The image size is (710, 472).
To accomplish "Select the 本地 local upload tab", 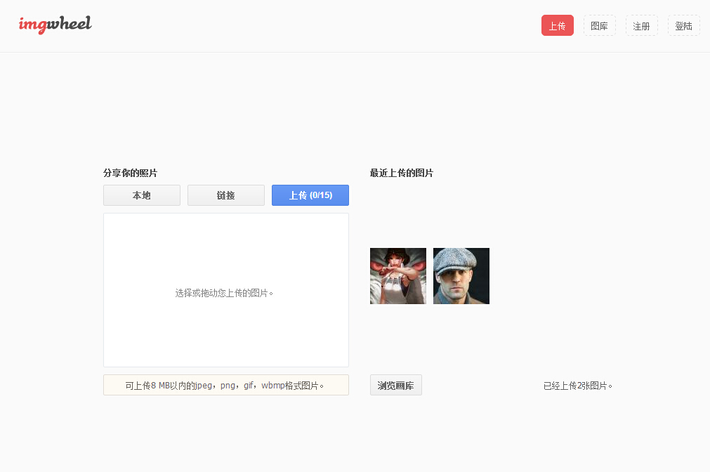I will click(142, 195).
